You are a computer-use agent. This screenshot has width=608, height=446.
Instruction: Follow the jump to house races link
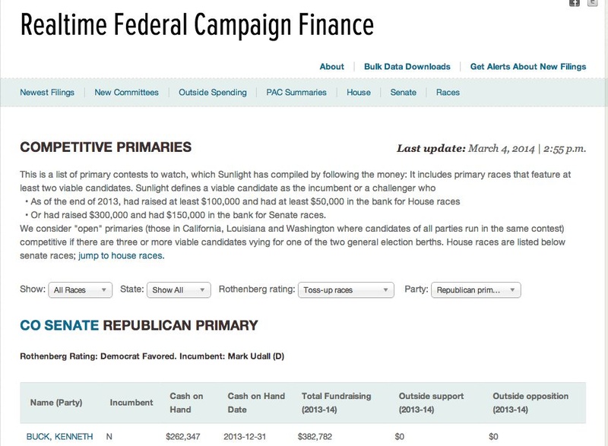coord(121,256)
